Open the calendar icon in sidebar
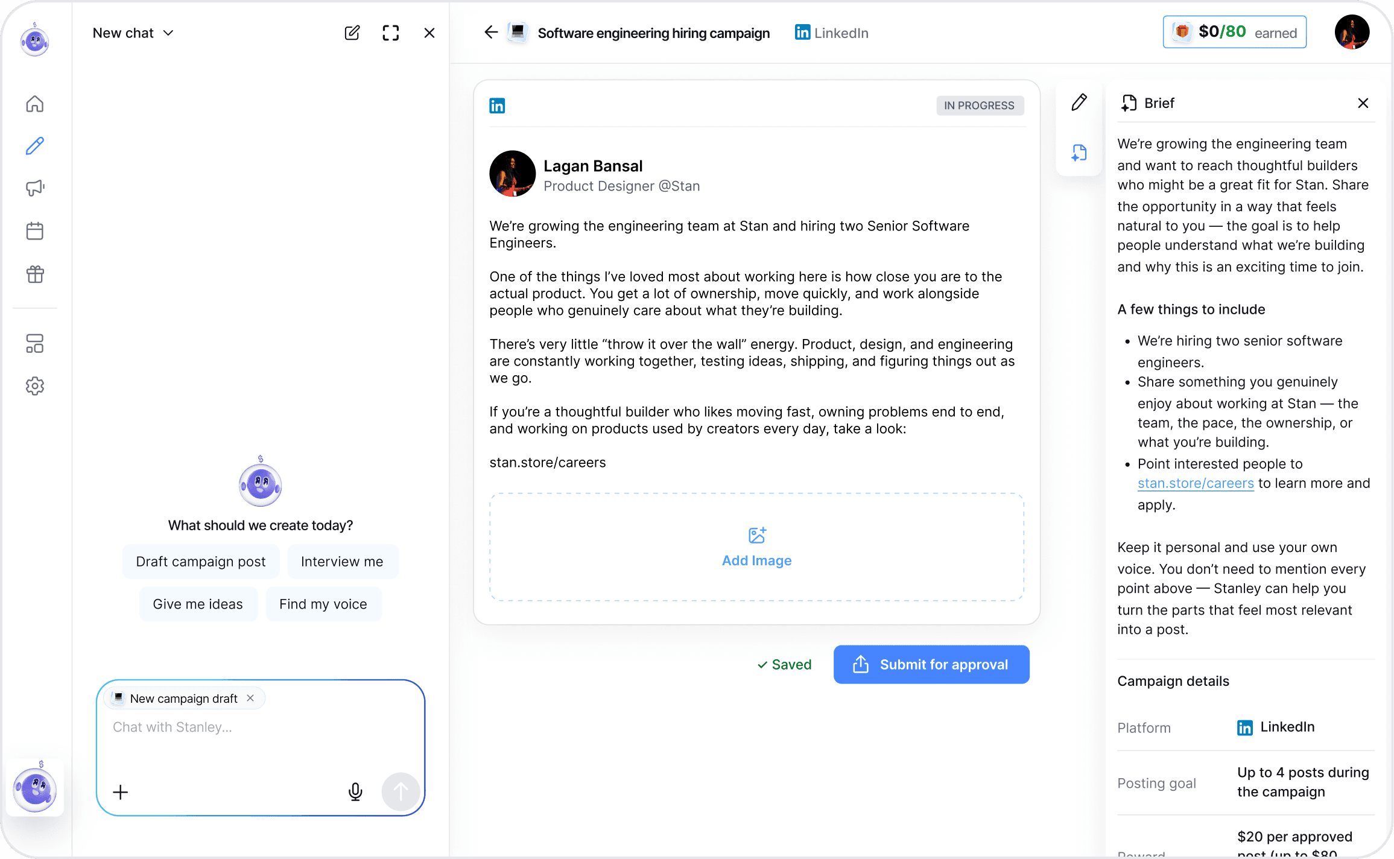Viewport: 1394px width, 859px height. point(35,231)
